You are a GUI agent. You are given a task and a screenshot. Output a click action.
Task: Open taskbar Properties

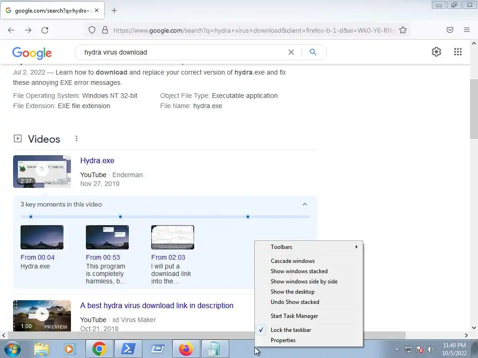tap(309, 340)
